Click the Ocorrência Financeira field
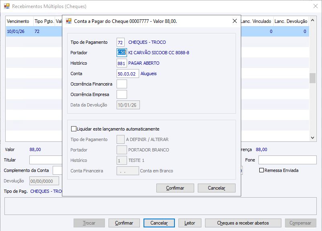The width and height of the screenshot is (322, 231). click(x=122, y=84)
